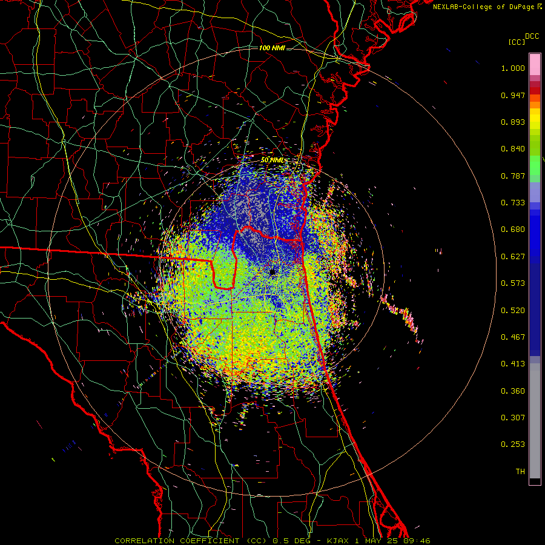Select the 0.680 scale value

point(513,230)
